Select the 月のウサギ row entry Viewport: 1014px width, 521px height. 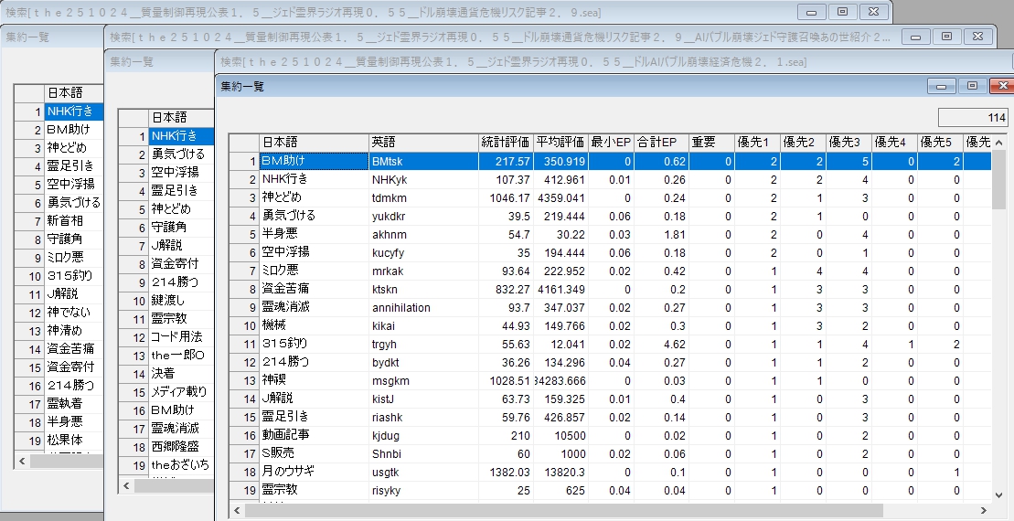[287, 472]
